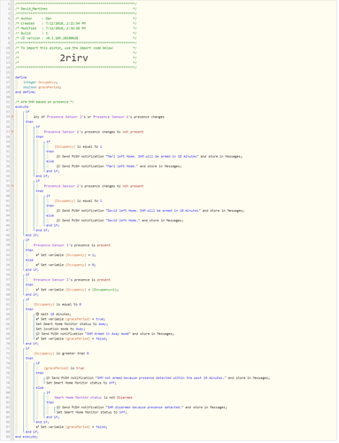Click the orange trigger marker on line 38
Image resolution: width=339 pixels, height=443 pixels.
[12, 186]
